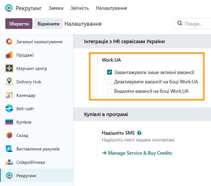Select the Календар 31 icon
Image resolution: width=211 pixels, height=186 pixels.
pos(9,95)
